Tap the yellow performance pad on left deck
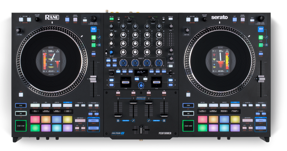 coord(67,120)
